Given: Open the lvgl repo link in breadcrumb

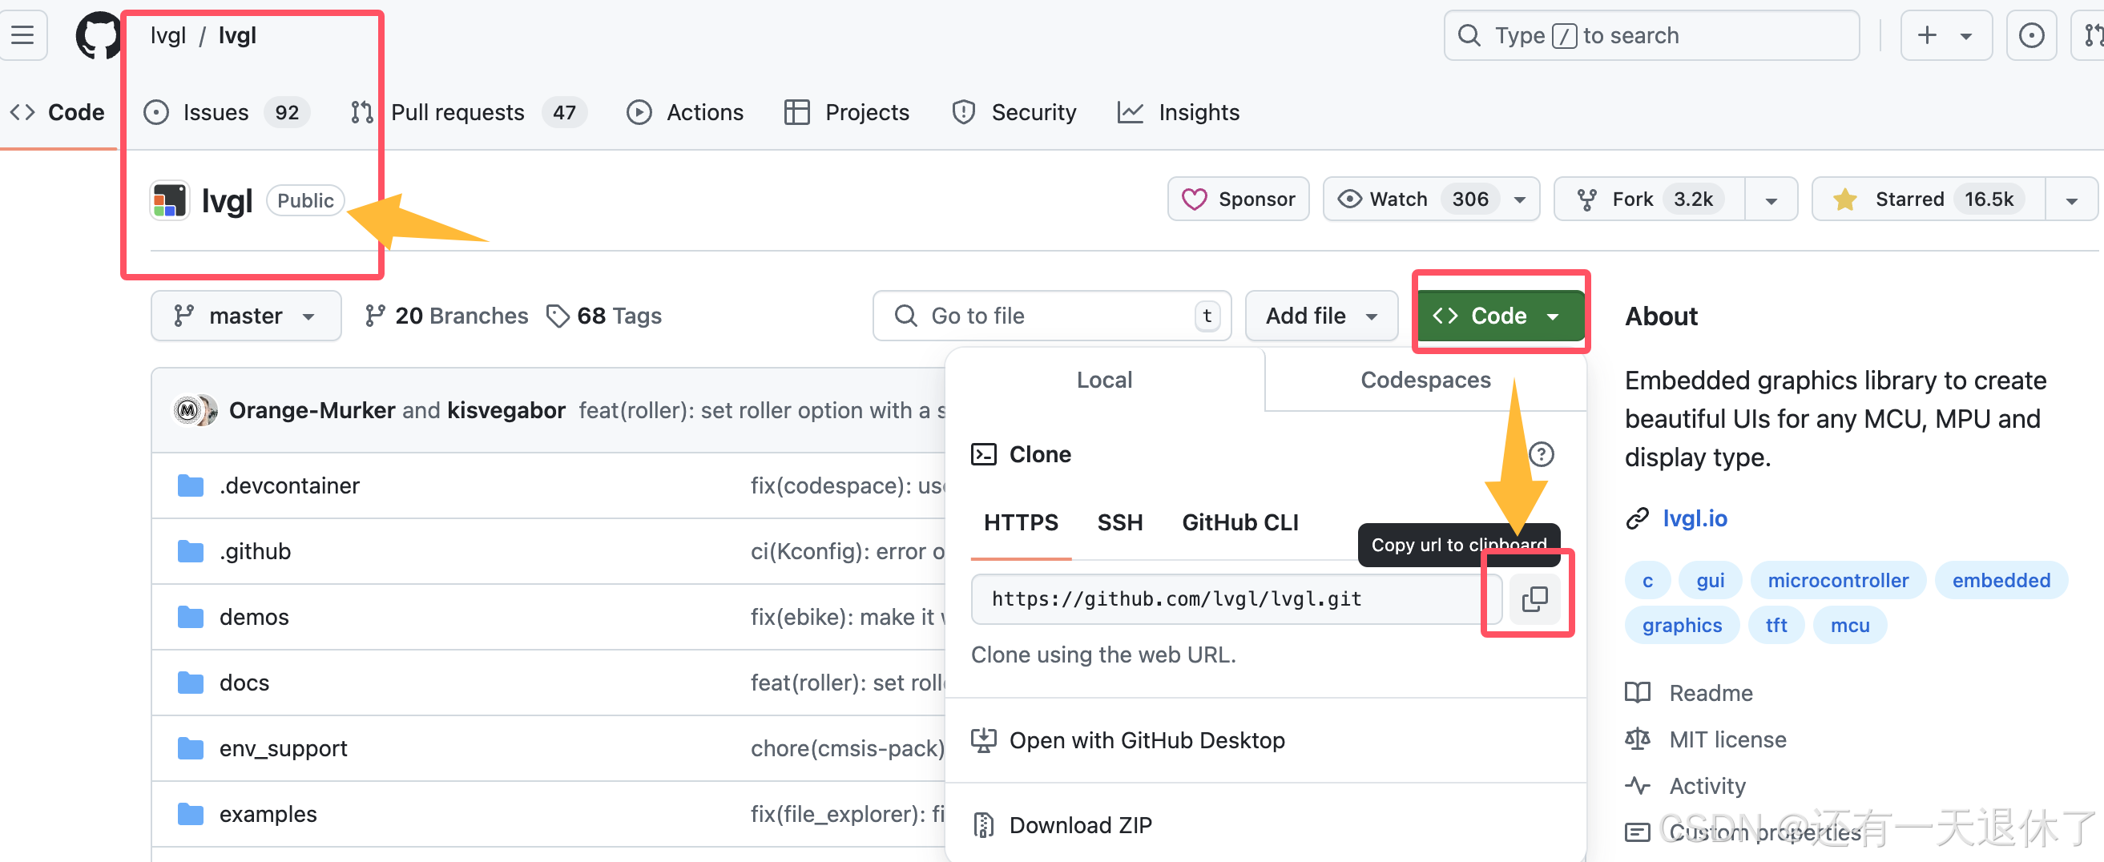Looking at the screenshot, I should [237, 35].
